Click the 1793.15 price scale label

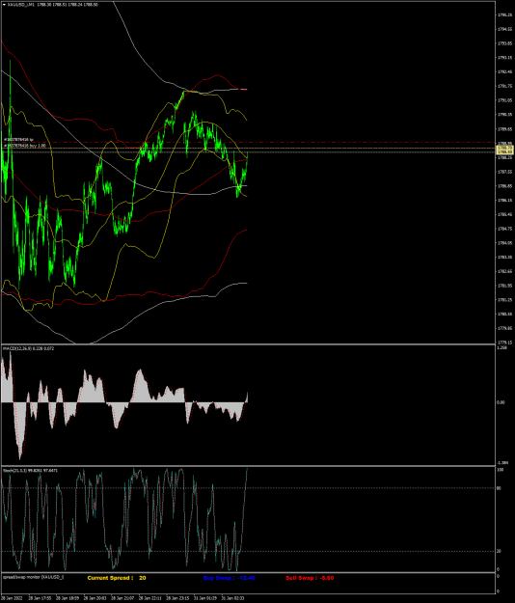pos(504,58)
